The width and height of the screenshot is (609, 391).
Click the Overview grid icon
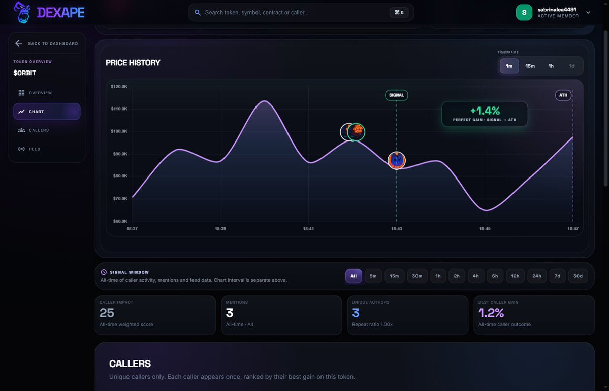[x=21, y=93]
